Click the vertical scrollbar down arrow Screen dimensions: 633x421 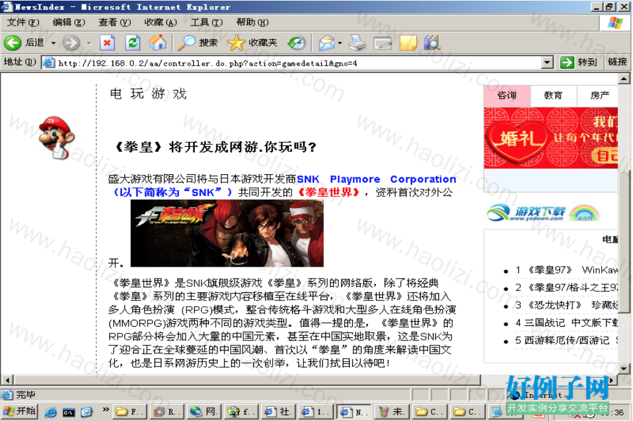[624, 368]
